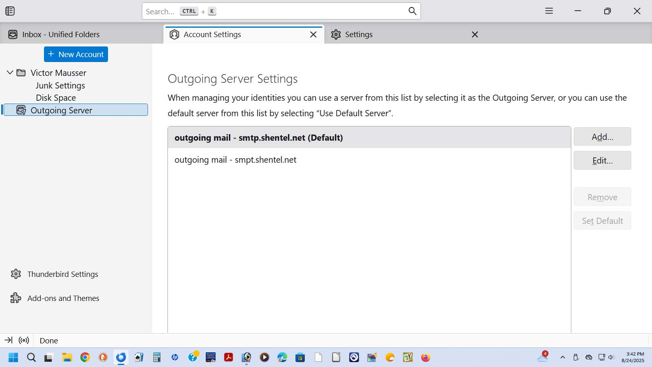This screenshot has height=367, width=652.
Task: Open Add-ons and Themes
Action: tap(63, 298)
